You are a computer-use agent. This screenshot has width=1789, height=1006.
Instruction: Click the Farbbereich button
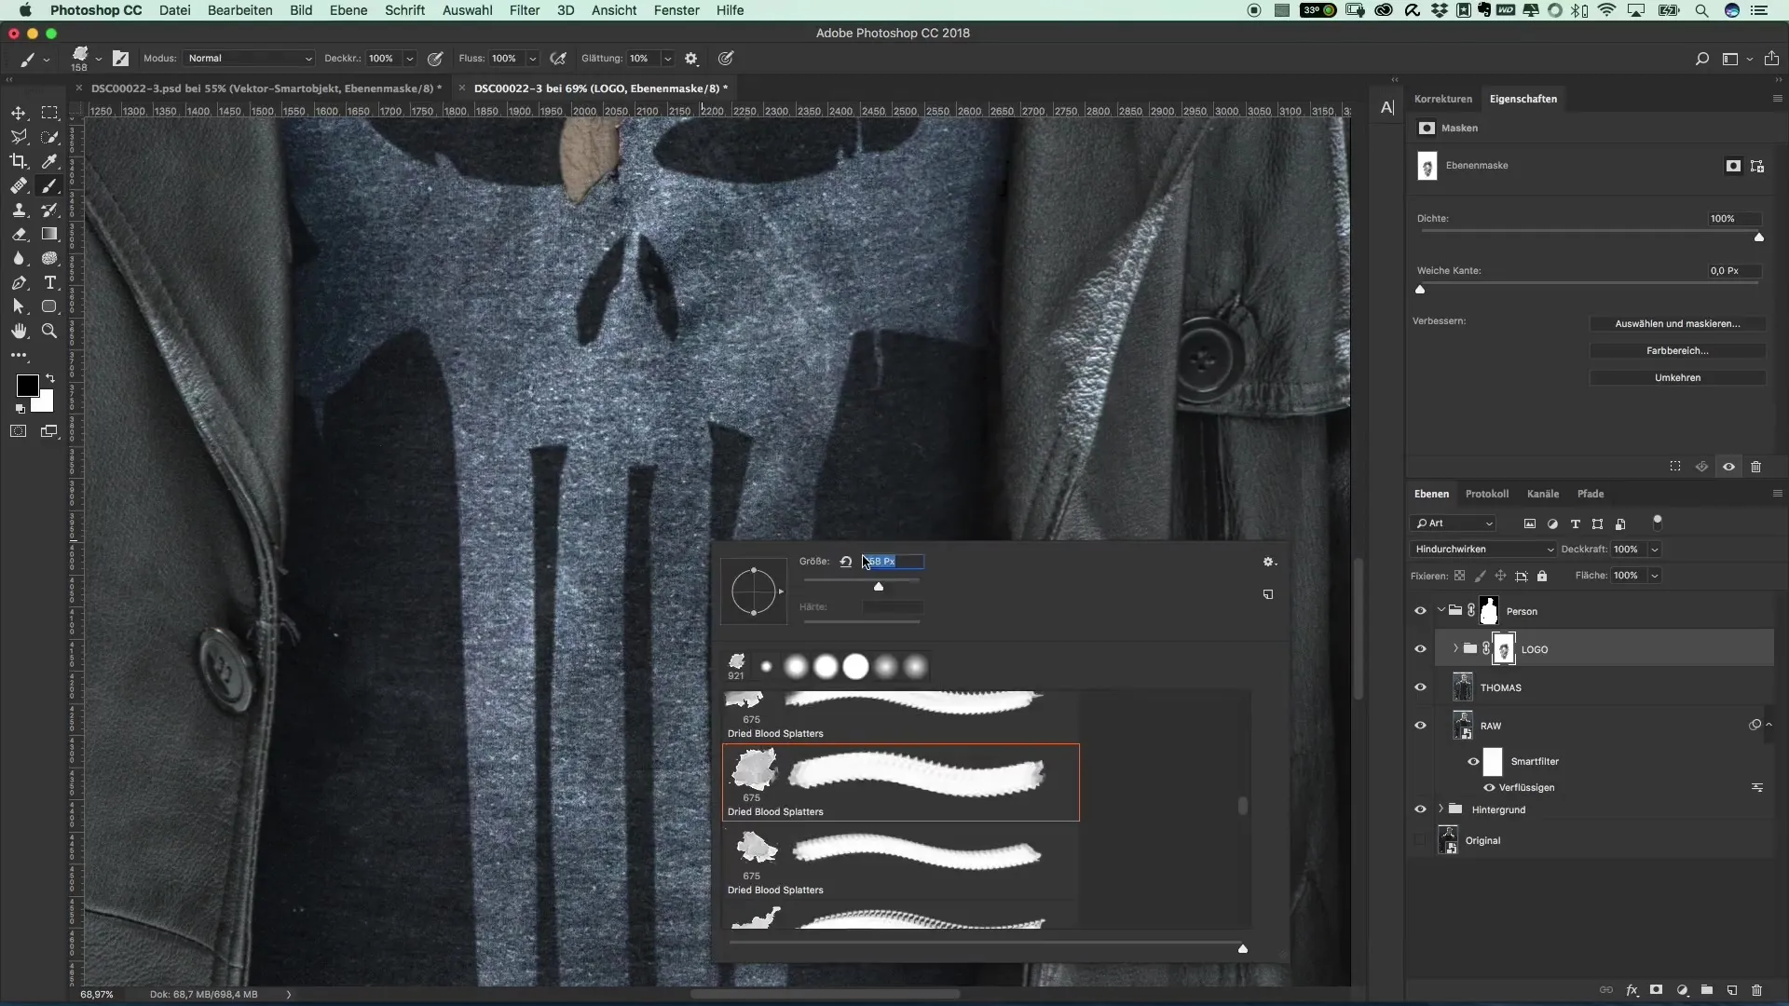(1677, 350)
